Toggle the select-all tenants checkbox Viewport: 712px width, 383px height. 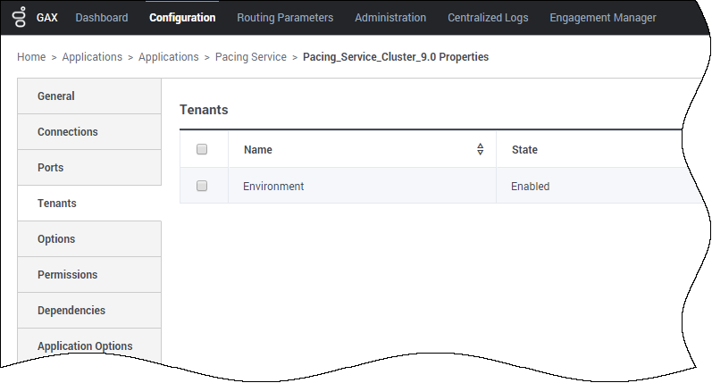202,149
